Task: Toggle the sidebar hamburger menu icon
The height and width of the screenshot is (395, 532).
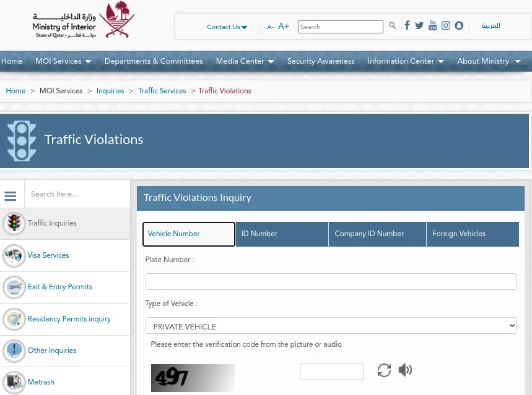Action: 11,196
